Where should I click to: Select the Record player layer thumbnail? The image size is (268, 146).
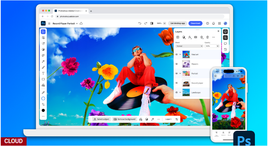(x=186, y=83)
